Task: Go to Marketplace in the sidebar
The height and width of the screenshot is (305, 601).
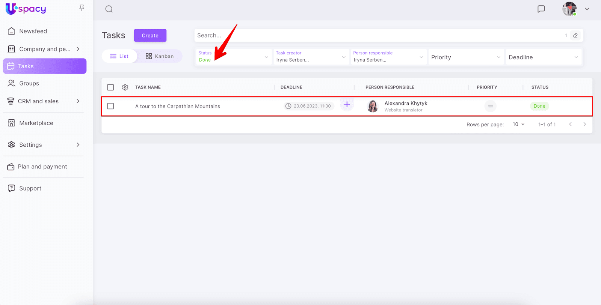Action: pyautogui.click(x=36, y=123)
